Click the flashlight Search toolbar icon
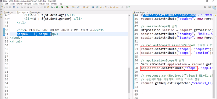This screenshot has width=217, height=99. pyautogui.click(x=87, y=7)
